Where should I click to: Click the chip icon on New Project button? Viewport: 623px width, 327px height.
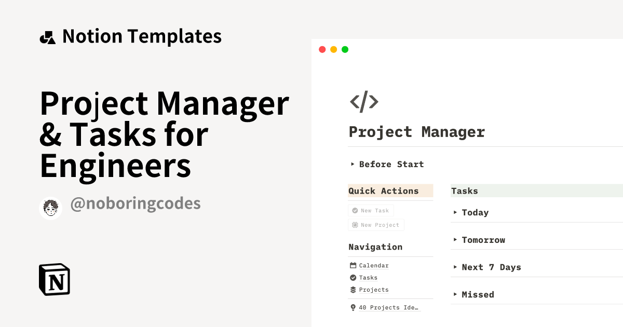pos(355,225)
